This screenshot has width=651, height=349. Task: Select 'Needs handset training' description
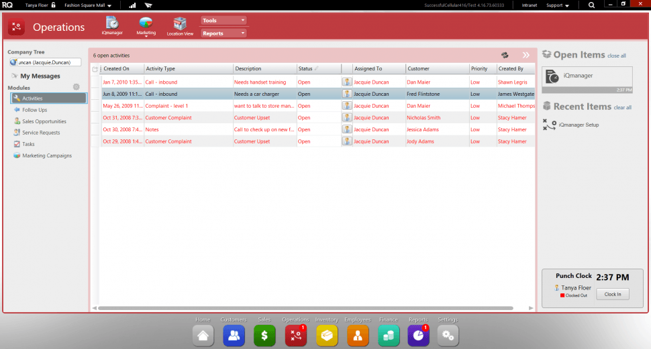(x=260, y=82)
